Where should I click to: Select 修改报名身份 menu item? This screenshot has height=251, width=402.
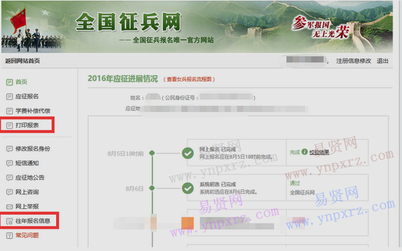(33, 148)
